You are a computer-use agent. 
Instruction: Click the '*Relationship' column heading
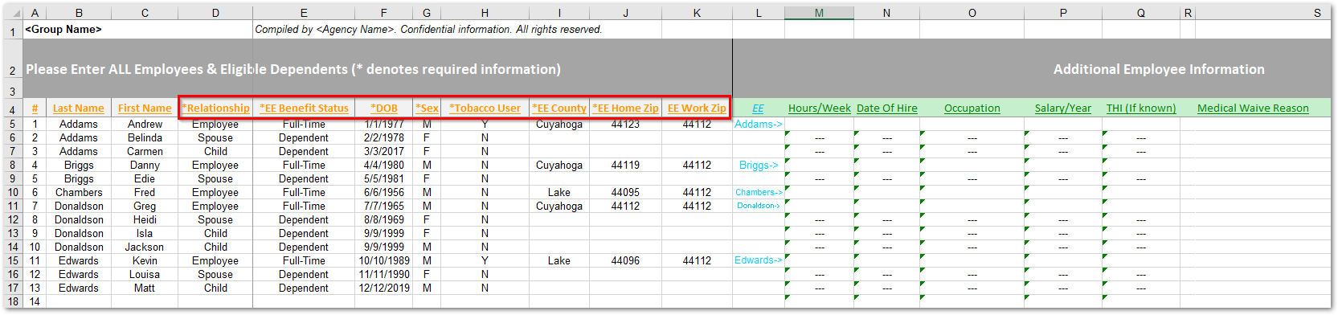click(x=215, y=108)
